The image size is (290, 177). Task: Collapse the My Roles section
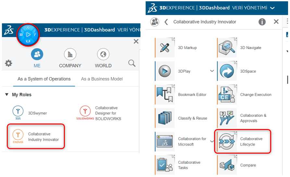pyautogui.click(x=7, y=94)
